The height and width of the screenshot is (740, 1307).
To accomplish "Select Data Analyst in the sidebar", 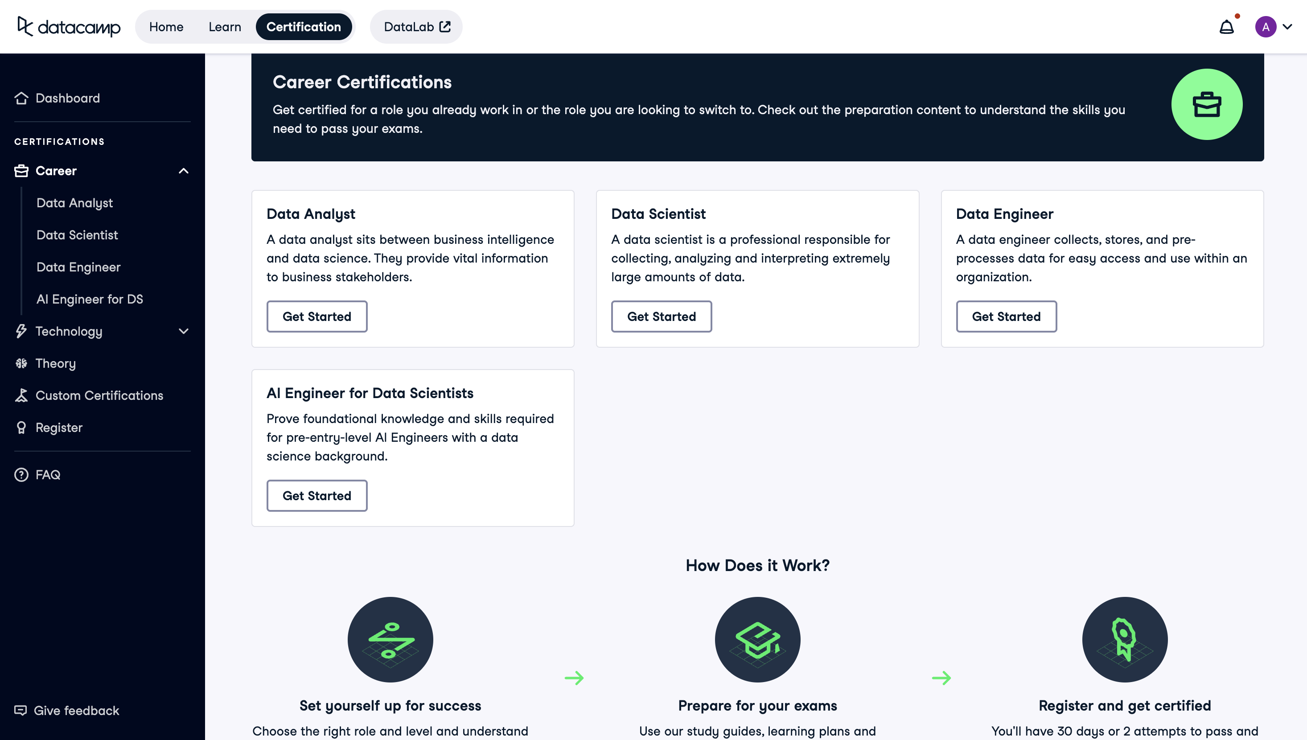I will 75,203.
